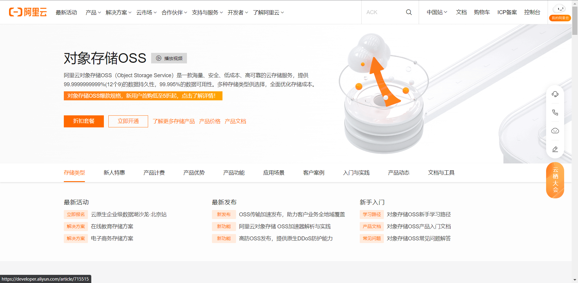Click the search magnifier icon
The image size is (578, 283).
[x=409, y=12]
